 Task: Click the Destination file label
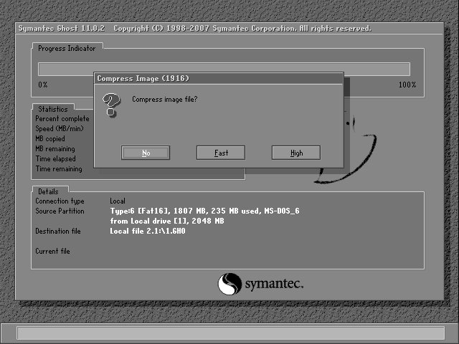(x=58, y=231)
